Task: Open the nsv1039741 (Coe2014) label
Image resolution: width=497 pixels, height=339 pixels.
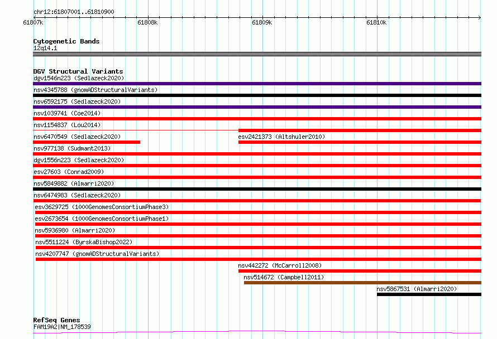Action: [x=67, y=113]
